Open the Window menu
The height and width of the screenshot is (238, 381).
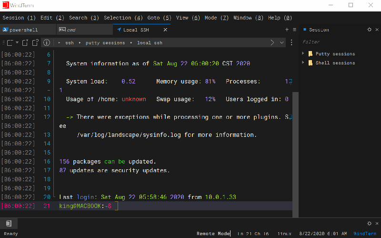click(x=248, y=18)
